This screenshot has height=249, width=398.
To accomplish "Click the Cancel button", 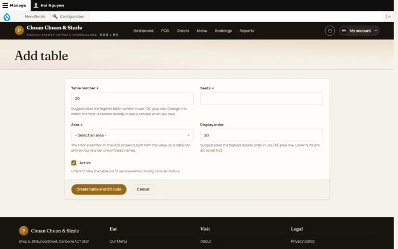I will click(x=143, y=189).
